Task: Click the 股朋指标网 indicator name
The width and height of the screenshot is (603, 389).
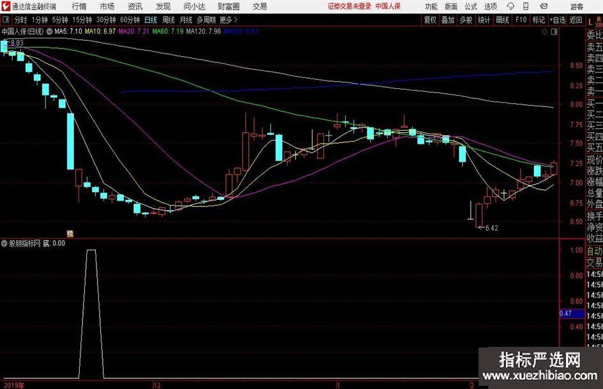Action: pyautogui.click(x=25, y=243)
